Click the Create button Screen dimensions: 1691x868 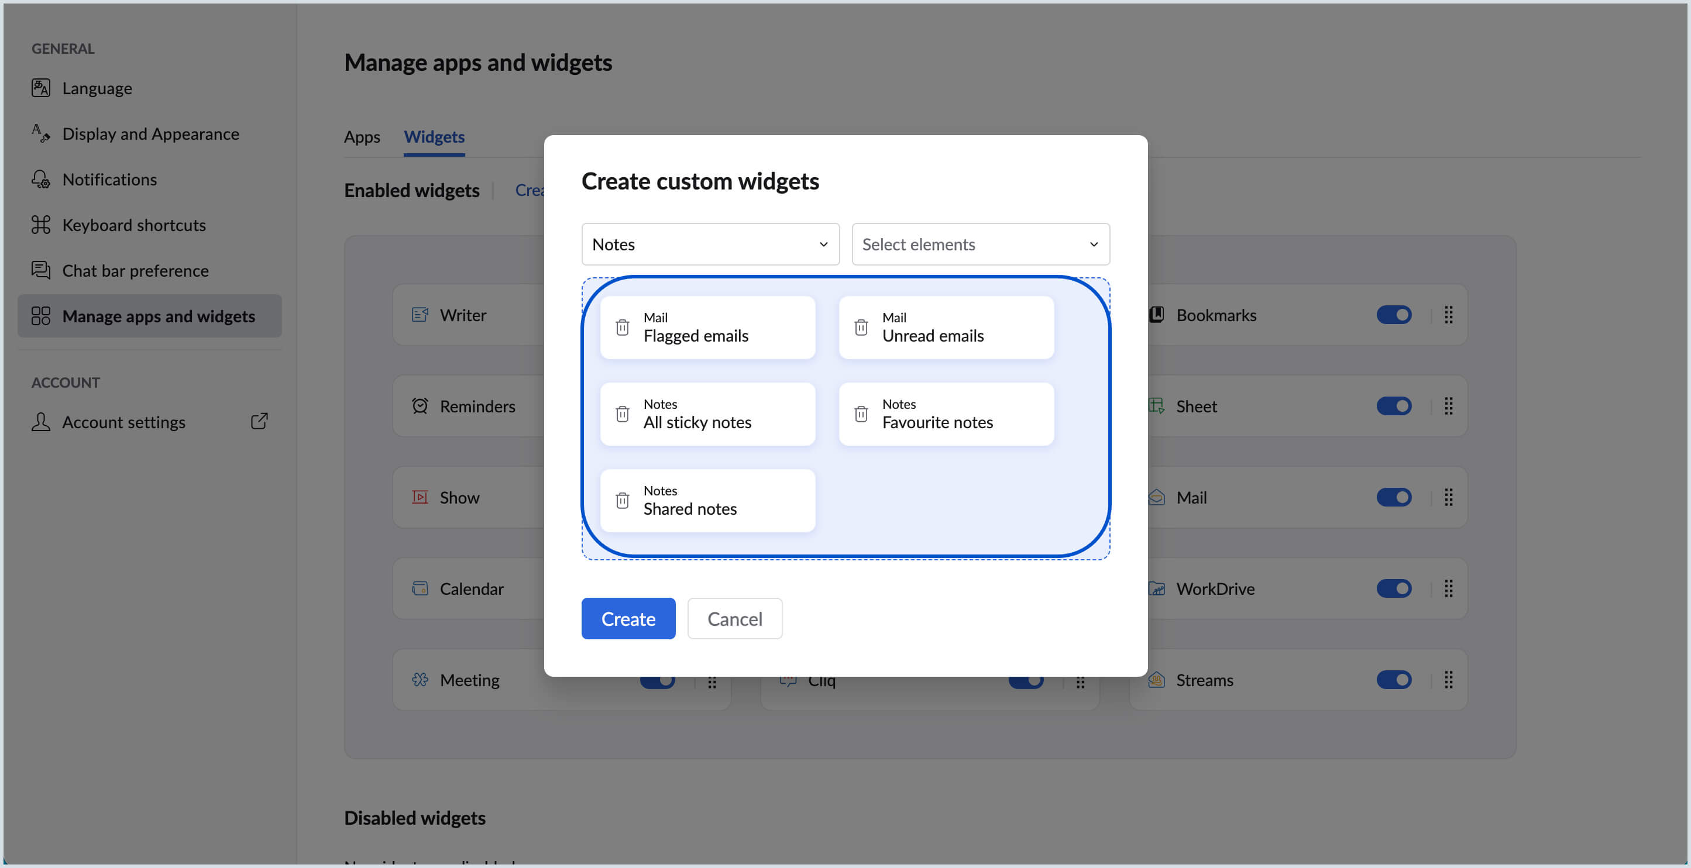(x=628, y=618)
